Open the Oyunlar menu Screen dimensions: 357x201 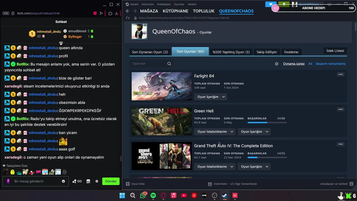pyautogui.click(x=179, y=4)
